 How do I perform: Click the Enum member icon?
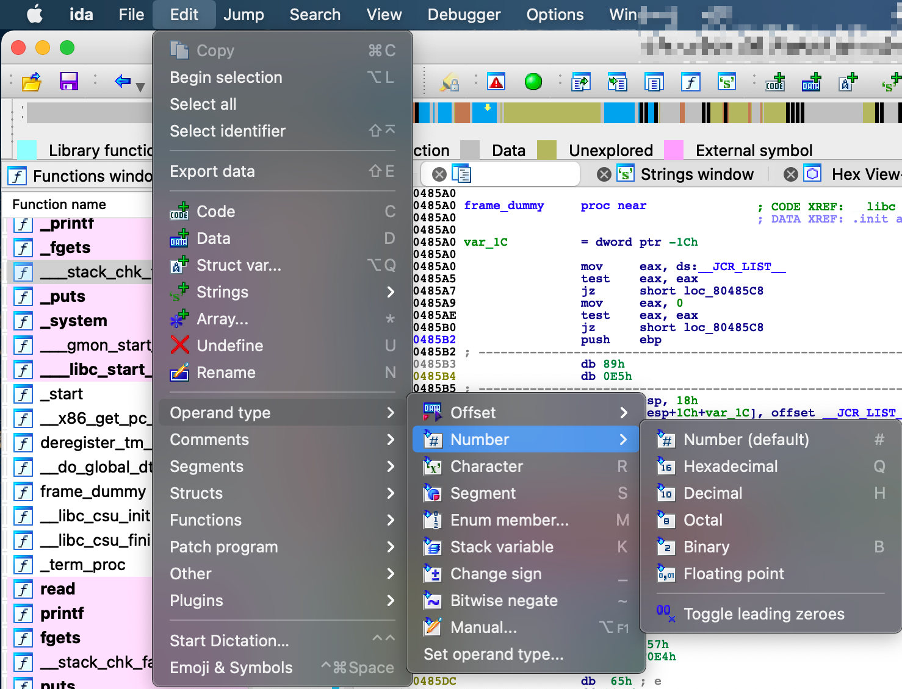click(x=433, y=520)
